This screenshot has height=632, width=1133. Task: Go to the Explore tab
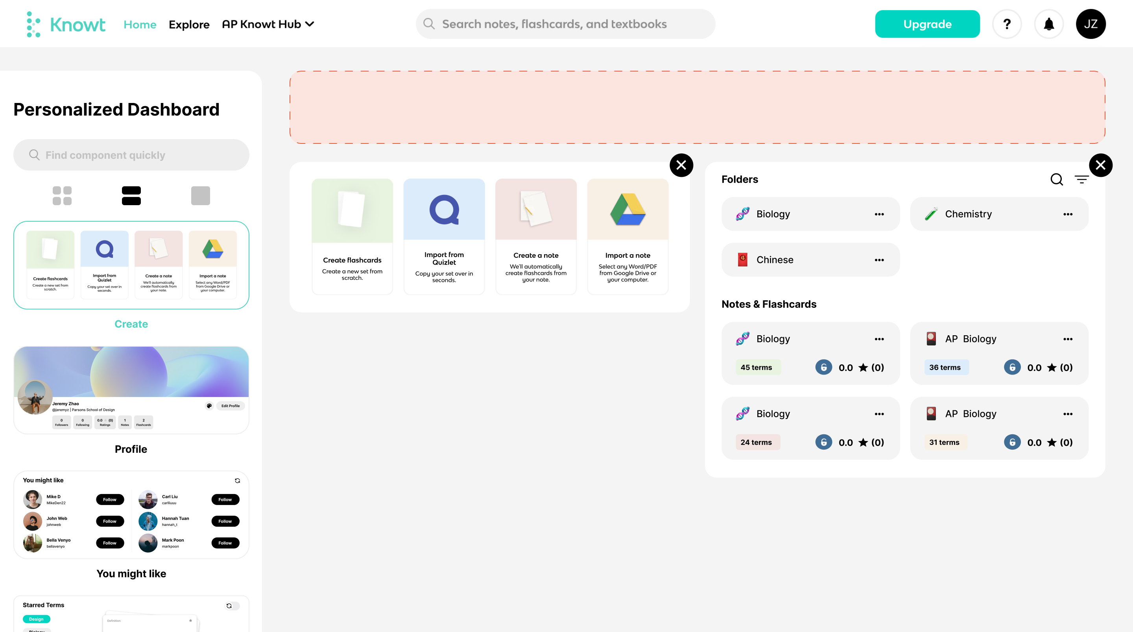(189, 24)
